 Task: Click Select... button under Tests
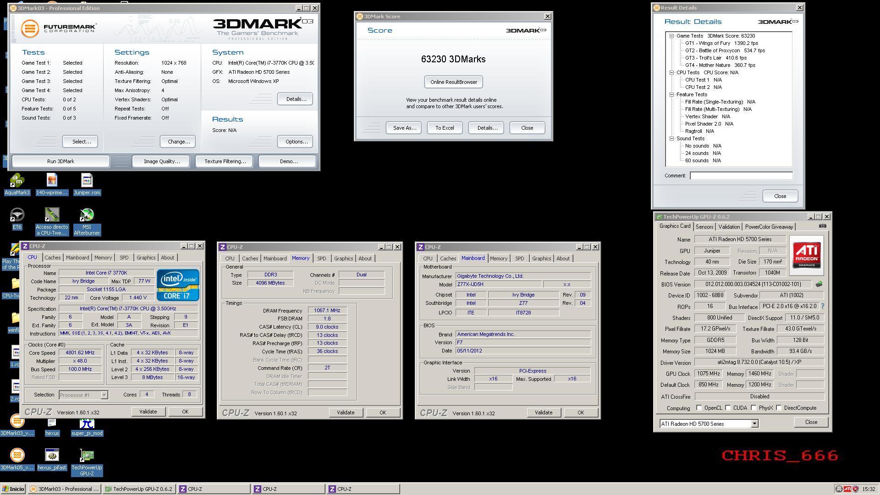81,142
